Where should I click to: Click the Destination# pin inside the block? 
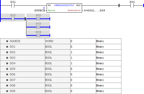click(74, 10)
